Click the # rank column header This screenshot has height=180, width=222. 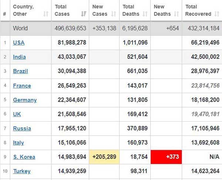[x=4, y=14]
